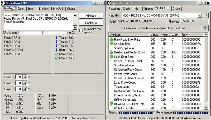
Task: Click the Value column header
Action: pos(154,35)
